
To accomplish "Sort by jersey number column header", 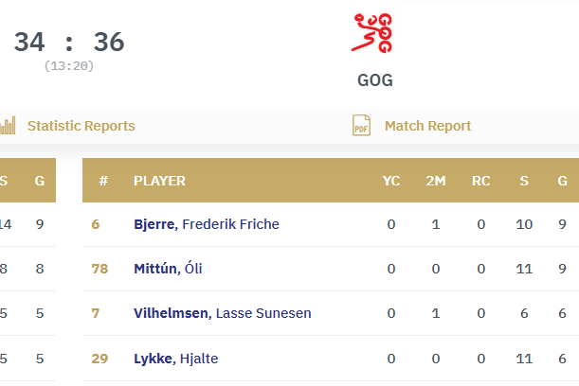I will pos(103,181).
